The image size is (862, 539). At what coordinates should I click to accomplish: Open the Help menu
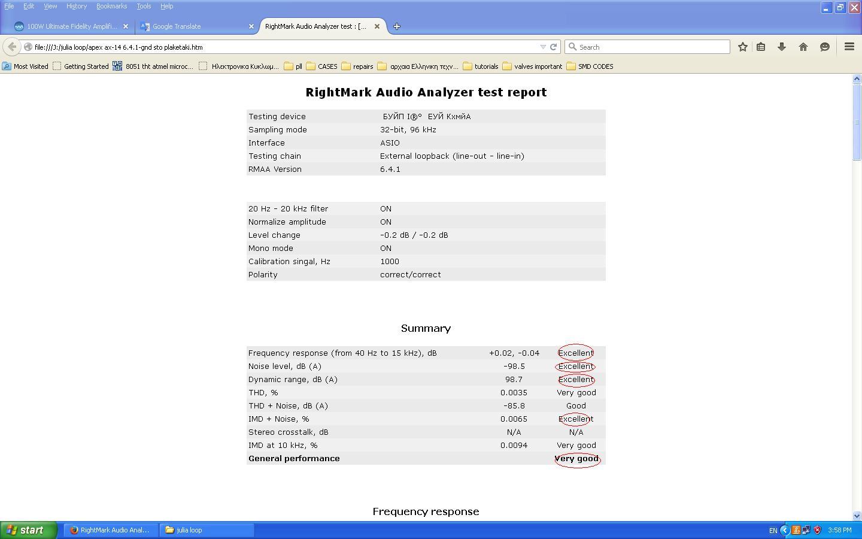tap(166, 6)
